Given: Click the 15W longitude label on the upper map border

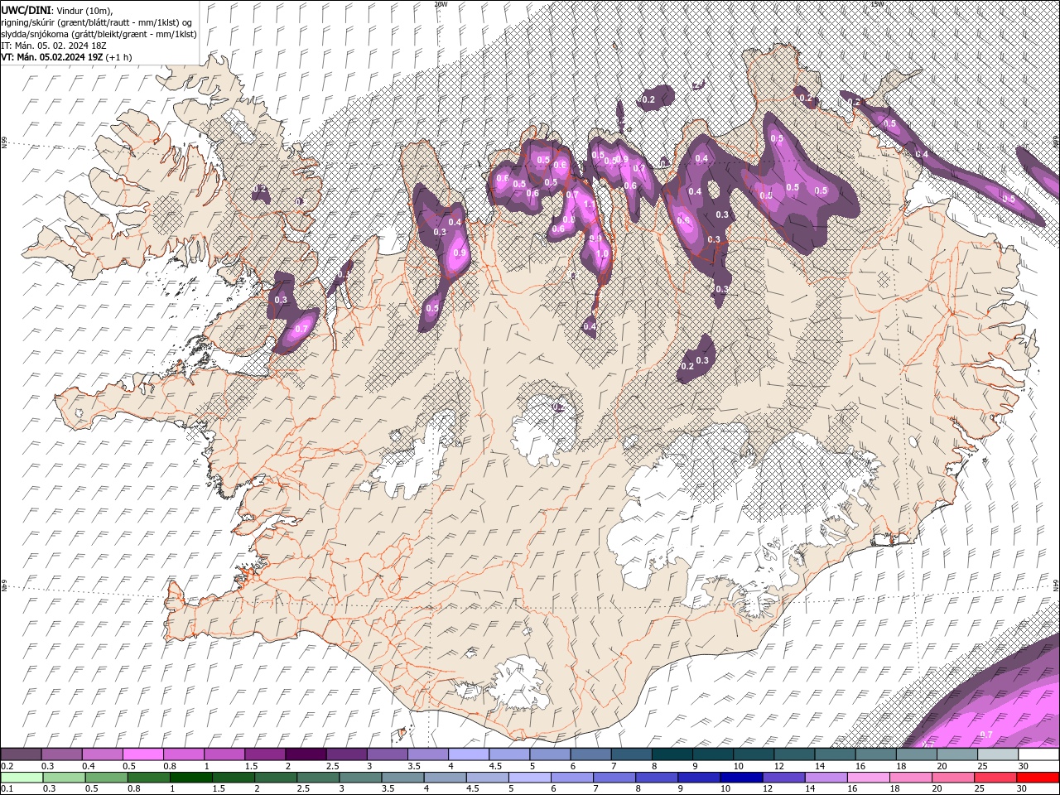Looking at the screenshot, I should (877, 4).
